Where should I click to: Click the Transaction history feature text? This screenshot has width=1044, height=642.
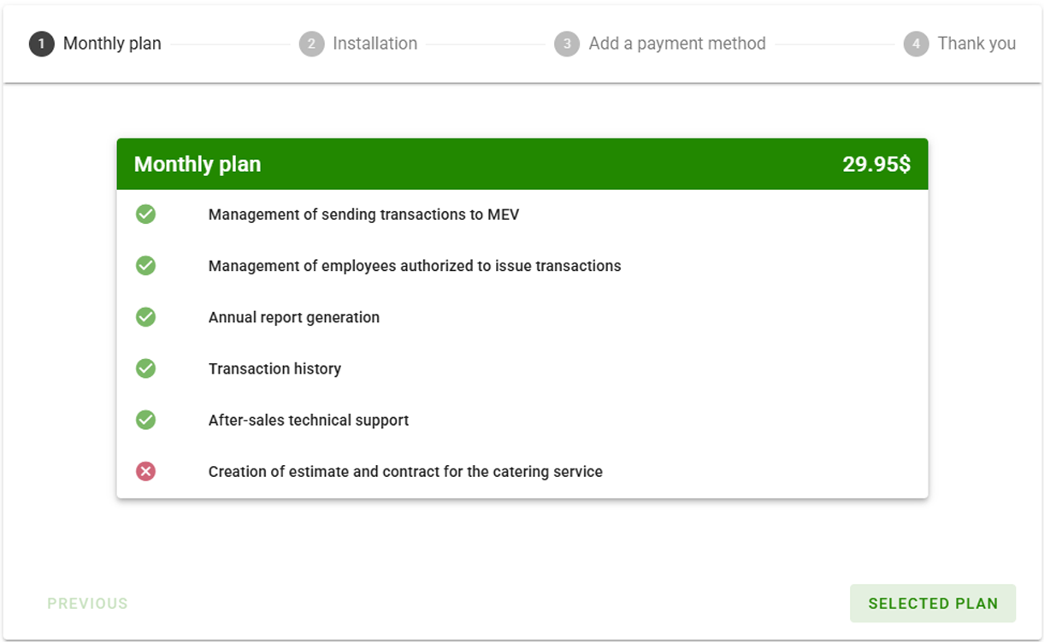coord(274,368)
